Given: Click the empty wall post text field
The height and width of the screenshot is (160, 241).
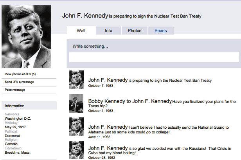Looking at the screenshot, I should (154, 57).
